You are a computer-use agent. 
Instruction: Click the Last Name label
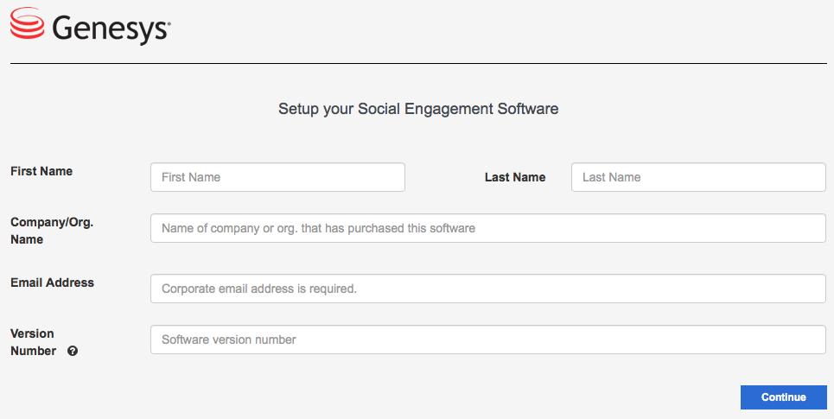515,178
